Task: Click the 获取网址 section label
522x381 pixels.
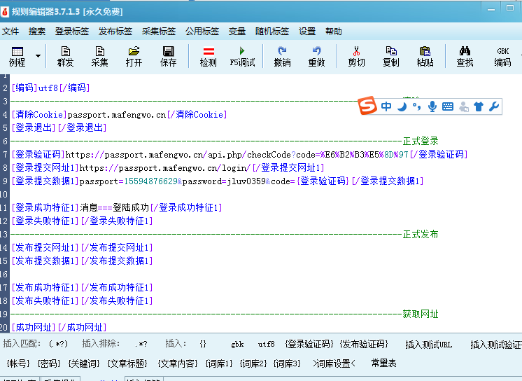Action: click(421, 314)
